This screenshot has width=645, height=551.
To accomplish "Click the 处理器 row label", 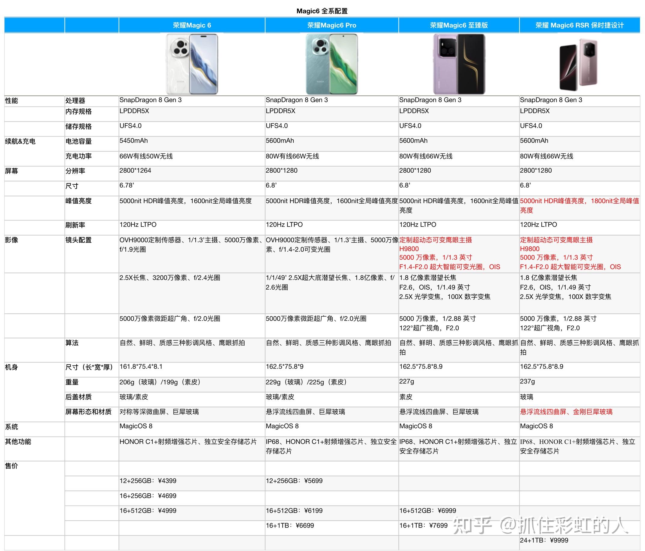I will tap(75, 101).
